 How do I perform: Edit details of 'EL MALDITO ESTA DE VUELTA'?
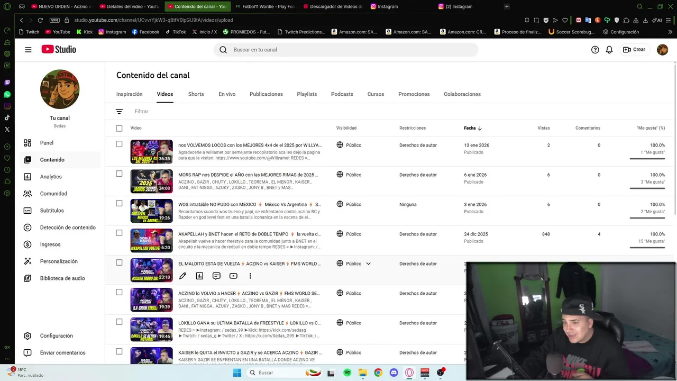[x=182, y=276]
